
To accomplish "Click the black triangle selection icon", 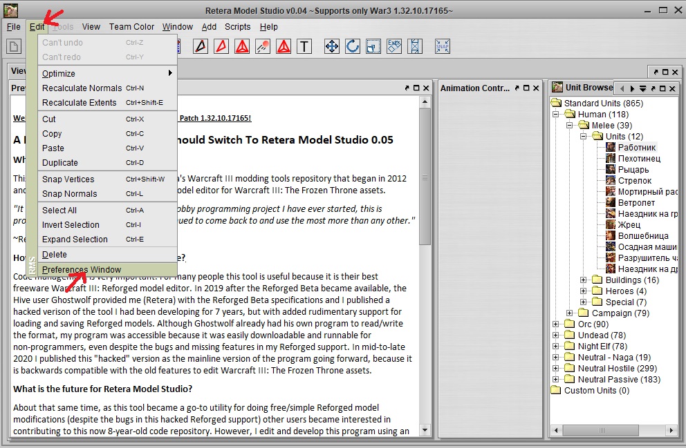I will pyautogui.click(x=201, y=46).
